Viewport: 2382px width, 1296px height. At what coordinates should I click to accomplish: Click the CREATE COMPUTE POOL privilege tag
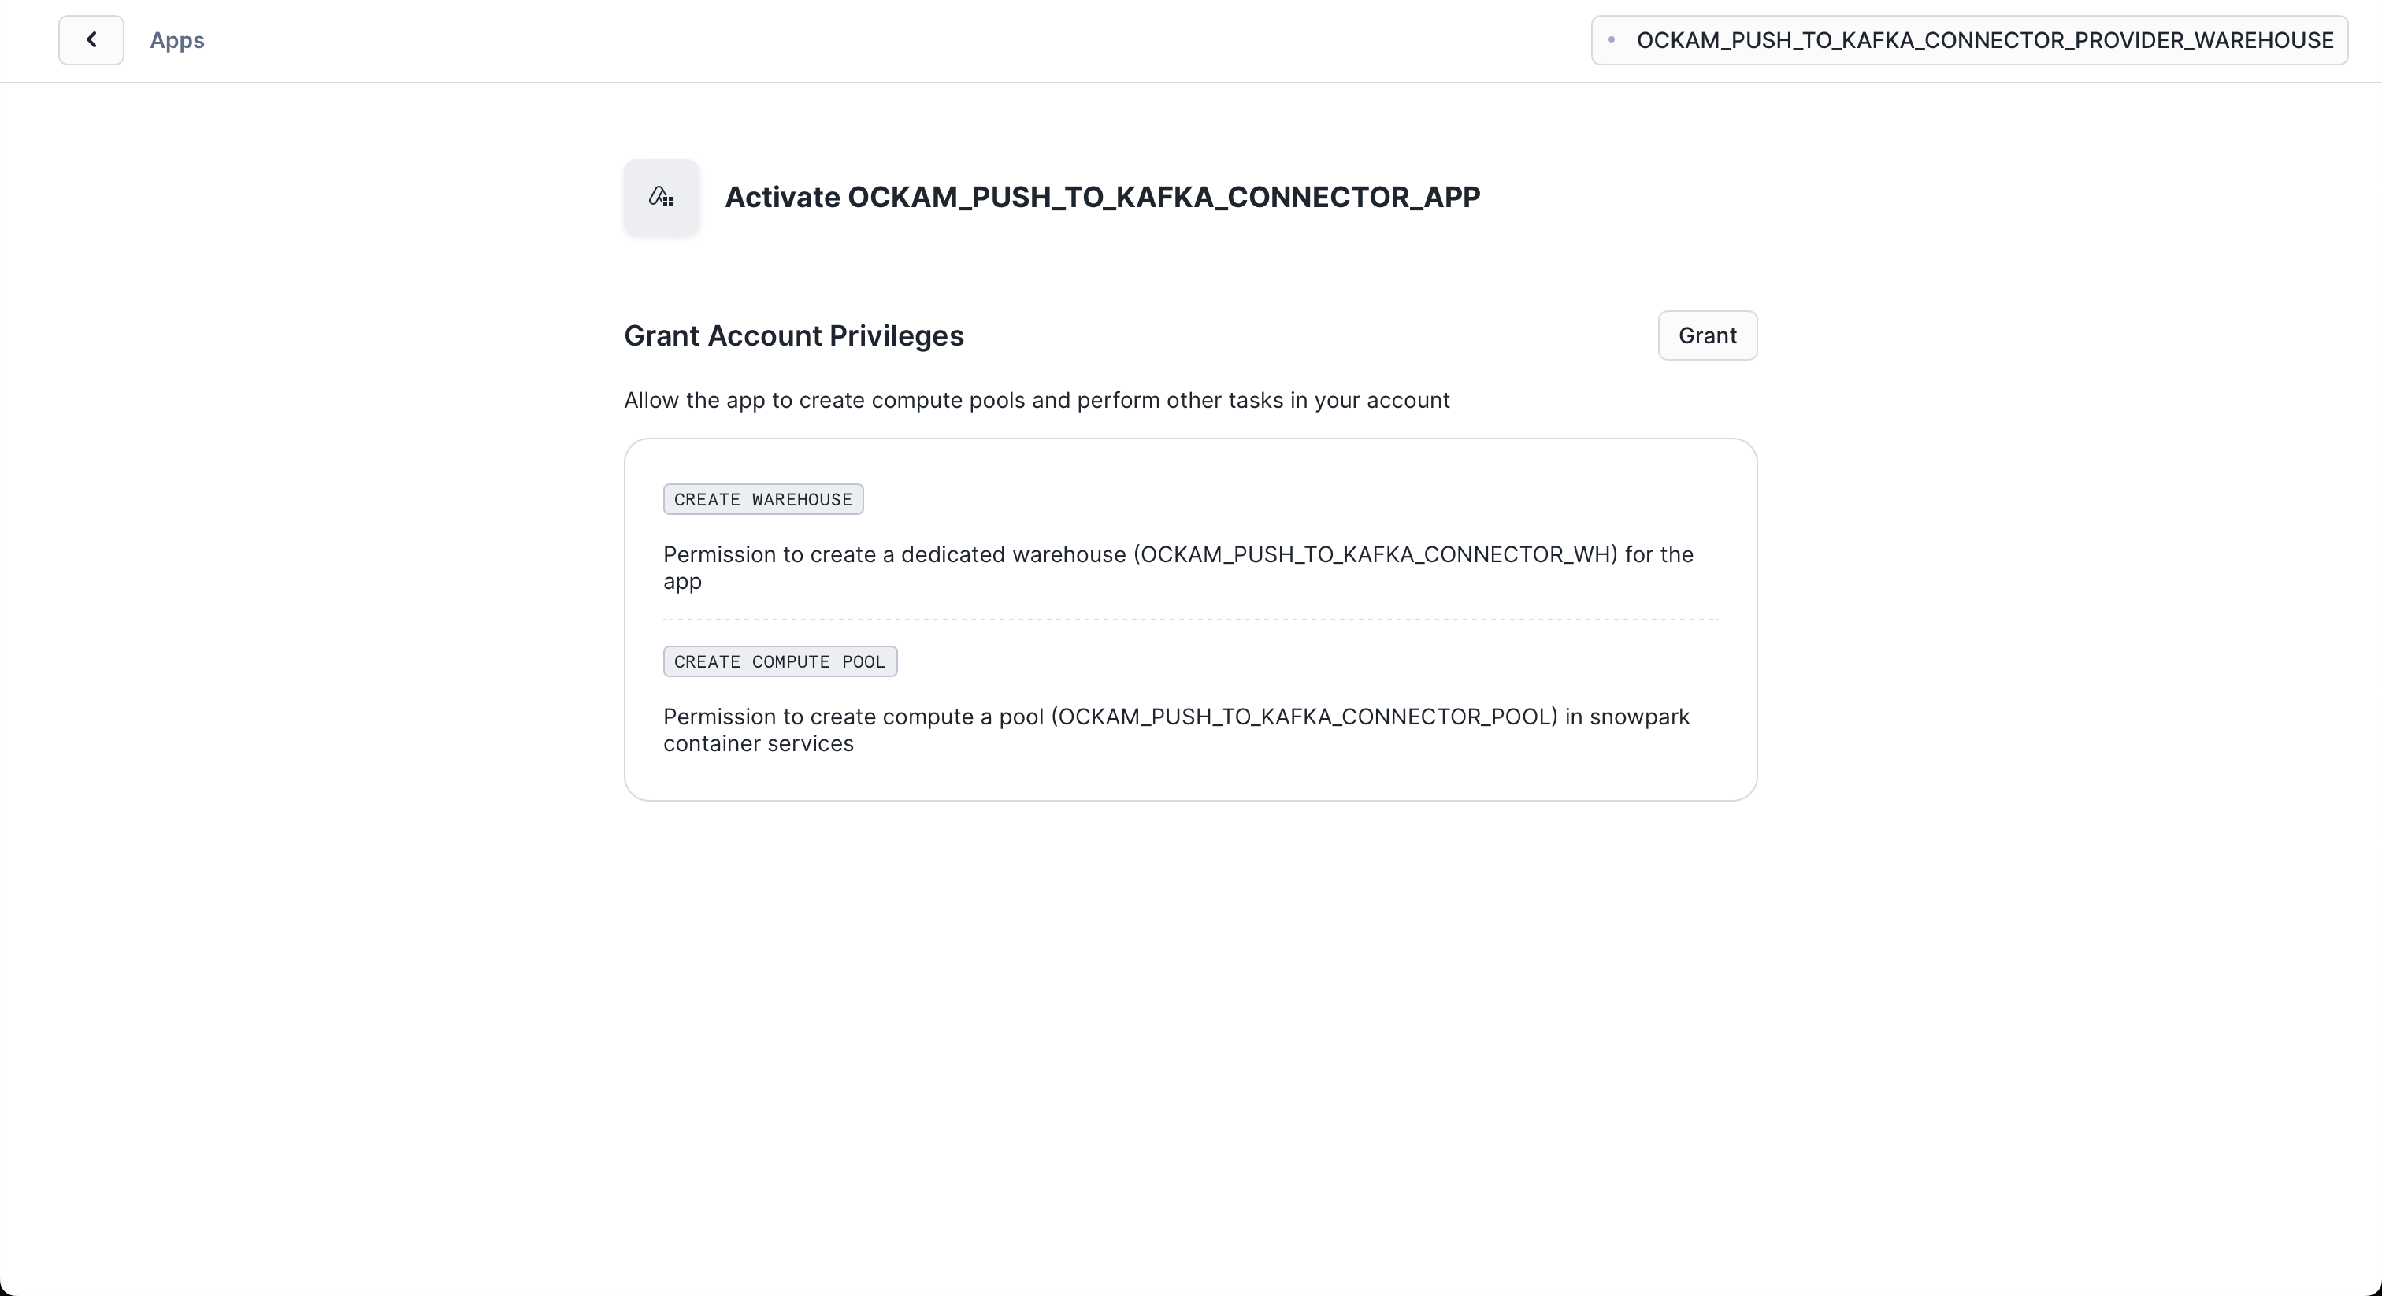coord(780,662)
